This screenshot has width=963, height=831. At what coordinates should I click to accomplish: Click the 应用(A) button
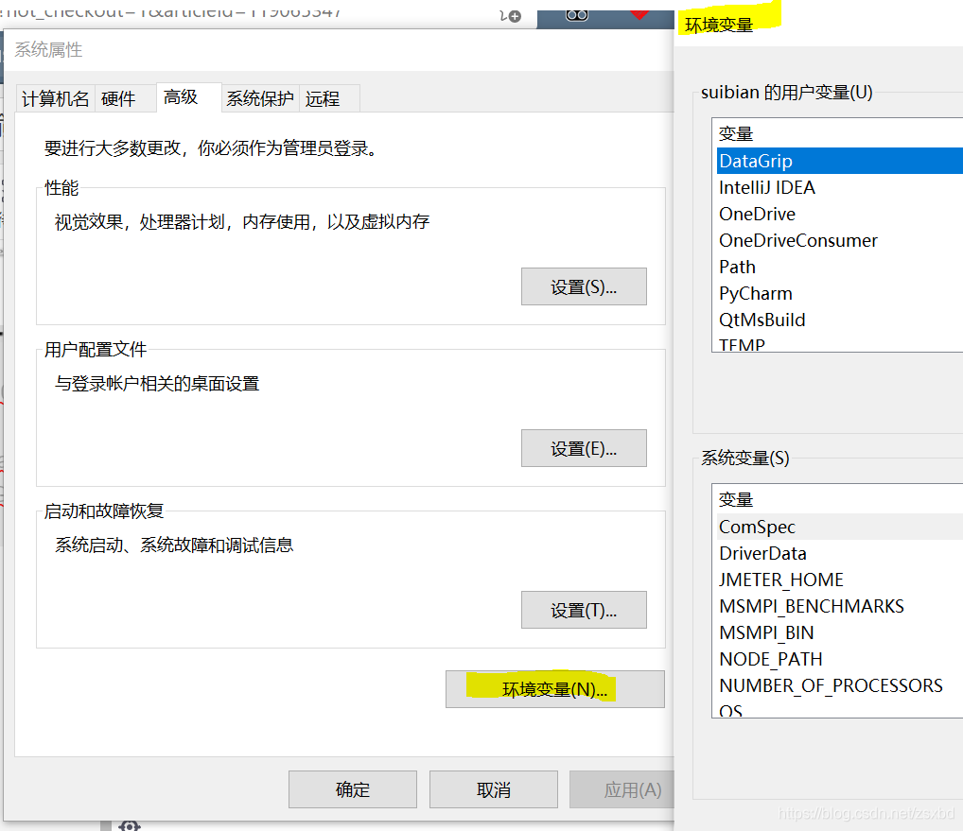click(622, 790)
